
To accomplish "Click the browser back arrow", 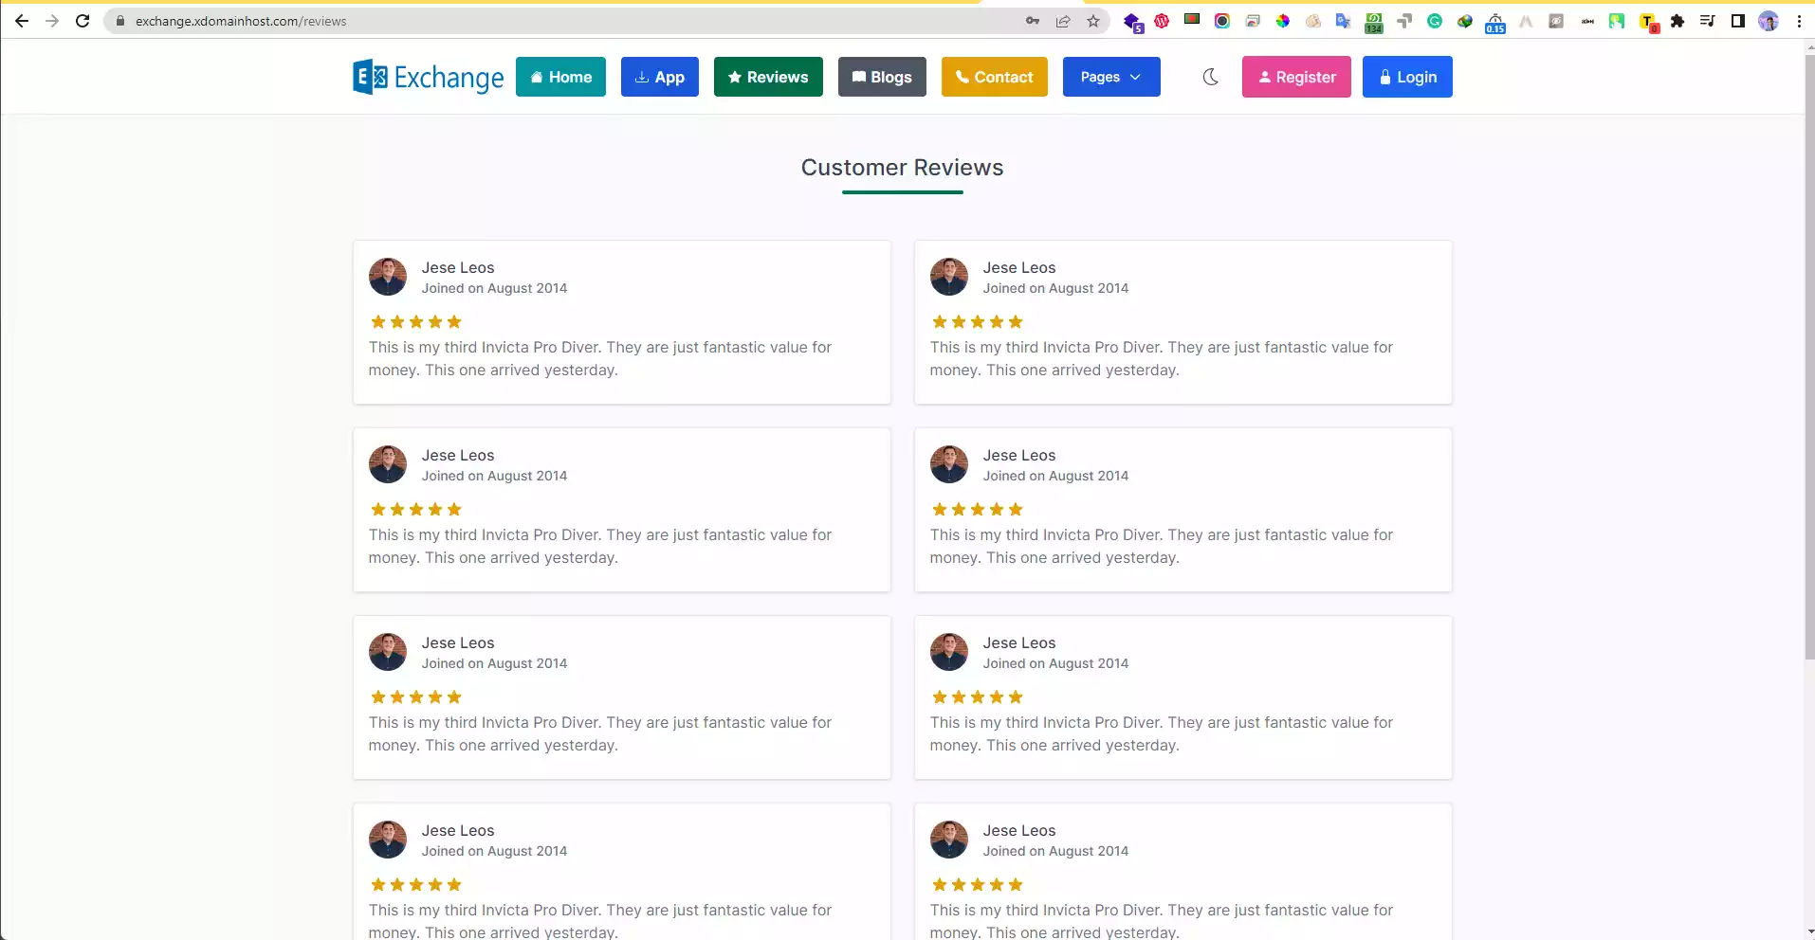I will point(22,21).
